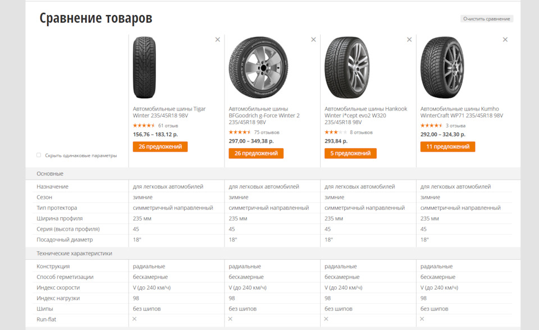Click the Kumho tire image
This screenshot has width=539, height=330.
pos(442,68)
